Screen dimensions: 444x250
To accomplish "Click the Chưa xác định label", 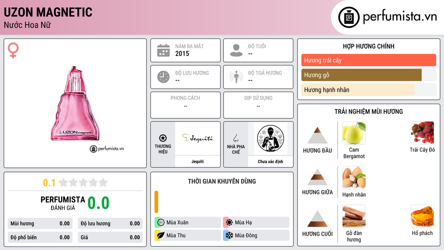I will pos(271,161).
